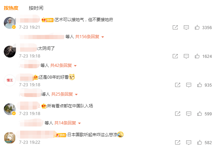Expand the 共42条回复 replies

(63, 65)
